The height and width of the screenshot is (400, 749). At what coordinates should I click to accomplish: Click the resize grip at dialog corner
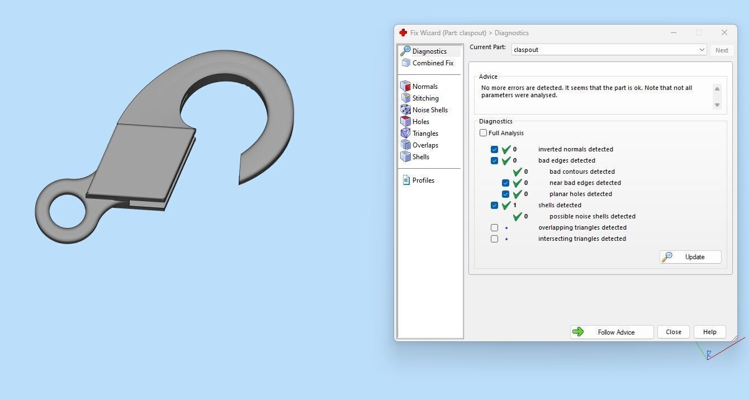tap(734, 338)
